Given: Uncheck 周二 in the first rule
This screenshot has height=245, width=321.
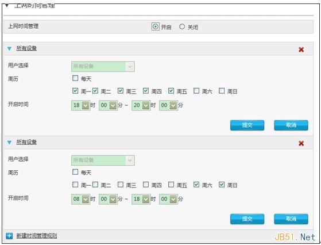Looking at the screenshot, I should coord(95,91).
